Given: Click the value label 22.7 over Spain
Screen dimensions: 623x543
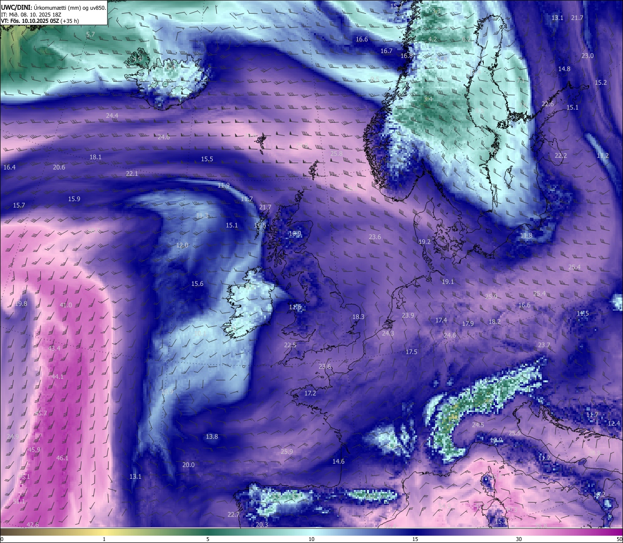Looking at the screenshot, I should click(233, 514).
